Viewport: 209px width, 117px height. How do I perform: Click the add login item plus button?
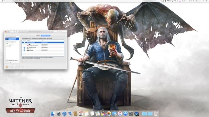coord(23,61)
